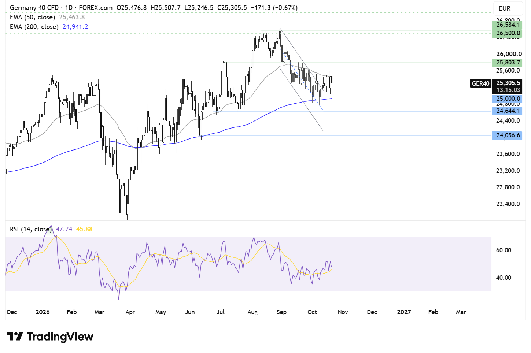Click the 23,200.0 price axis tick

[508, 171]
